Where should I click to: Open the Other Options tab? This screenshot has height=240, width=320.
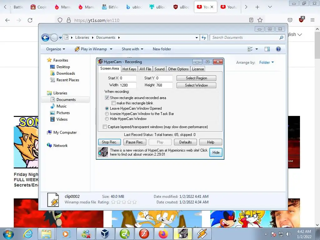178,69
